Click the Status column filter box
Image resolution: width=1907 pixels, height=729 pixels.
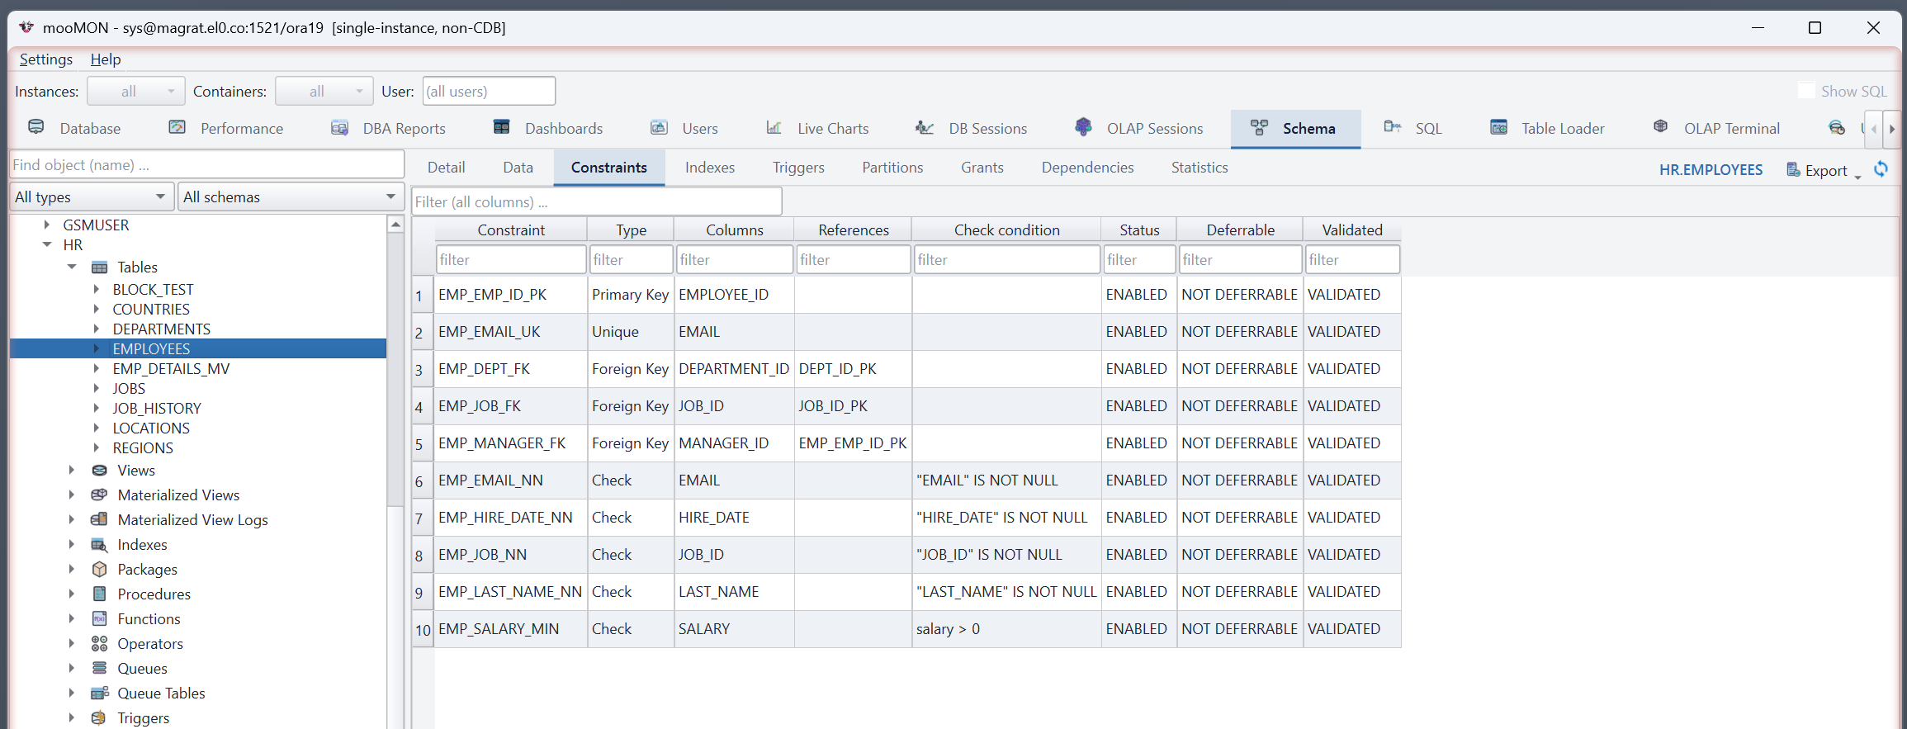tap(1139, 260)
